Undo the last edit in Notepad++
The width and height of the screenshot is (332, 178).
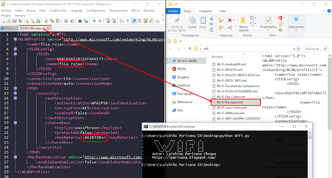pos(66,21)
